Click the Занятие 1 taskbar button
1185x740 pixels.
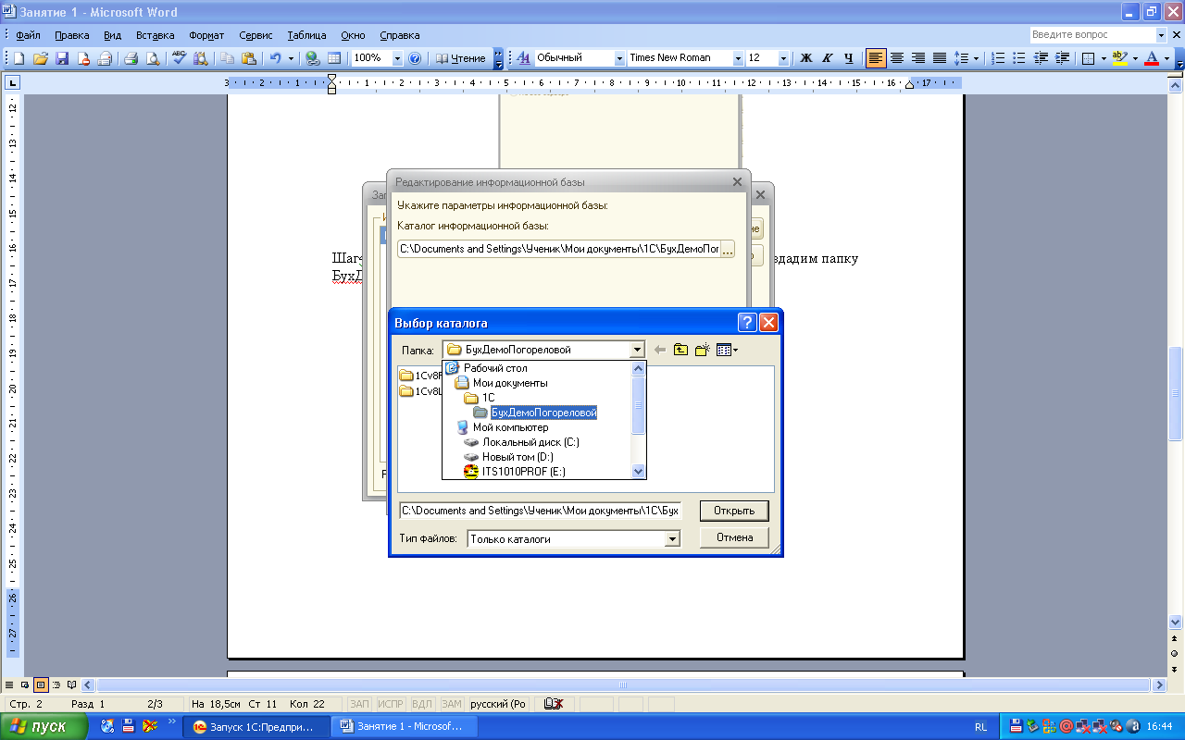coord(405,727)
